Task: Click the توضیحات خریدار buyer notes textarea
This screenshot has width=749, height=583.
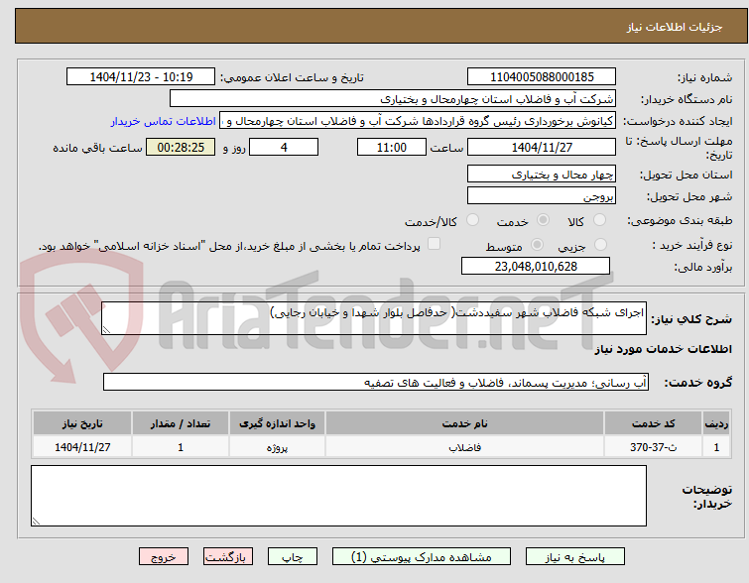Action: pyautogui.click(x=338, y=496)
